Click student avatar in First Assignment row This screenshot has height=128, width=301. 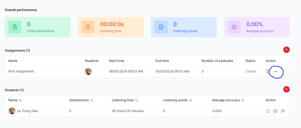coord(88,72)
